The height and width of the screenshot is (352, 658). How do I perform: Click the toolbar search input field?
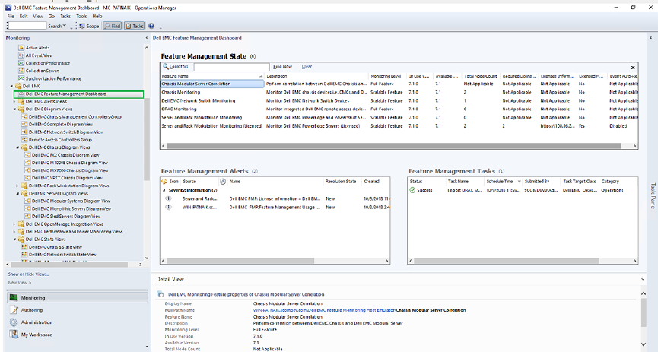click(x=27, y=26)
